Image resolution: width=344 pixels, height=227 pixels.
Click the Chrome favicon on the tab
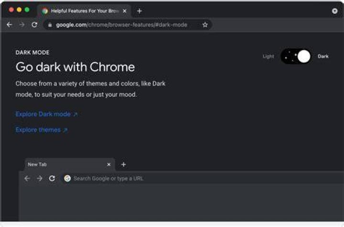[45, 11]
